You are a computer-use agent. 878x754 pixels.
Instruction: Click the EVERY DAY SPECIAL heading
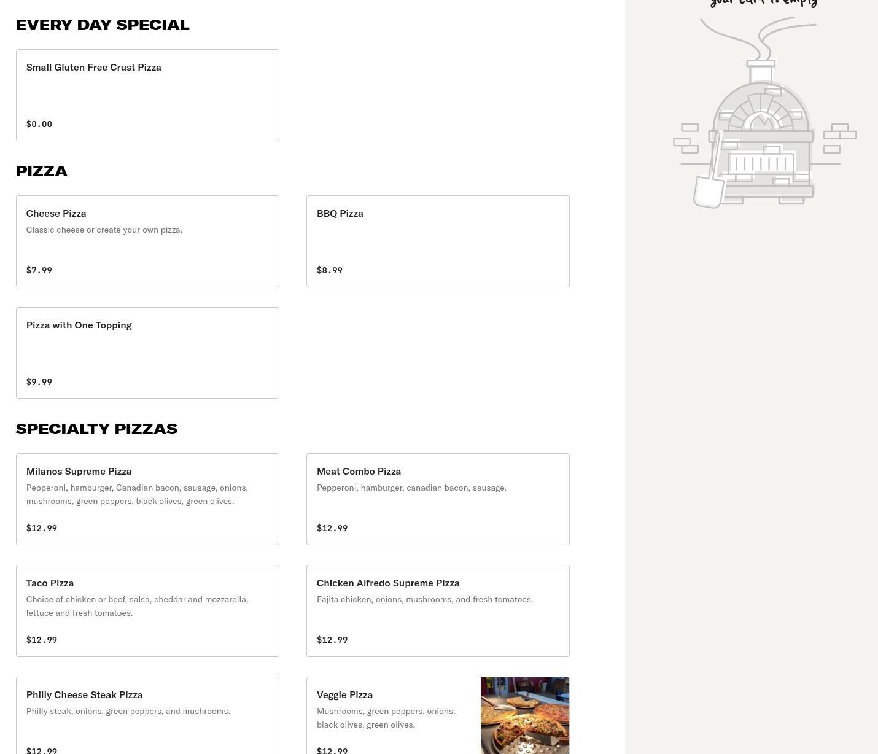pyautogui.click(x=103, y=25)
